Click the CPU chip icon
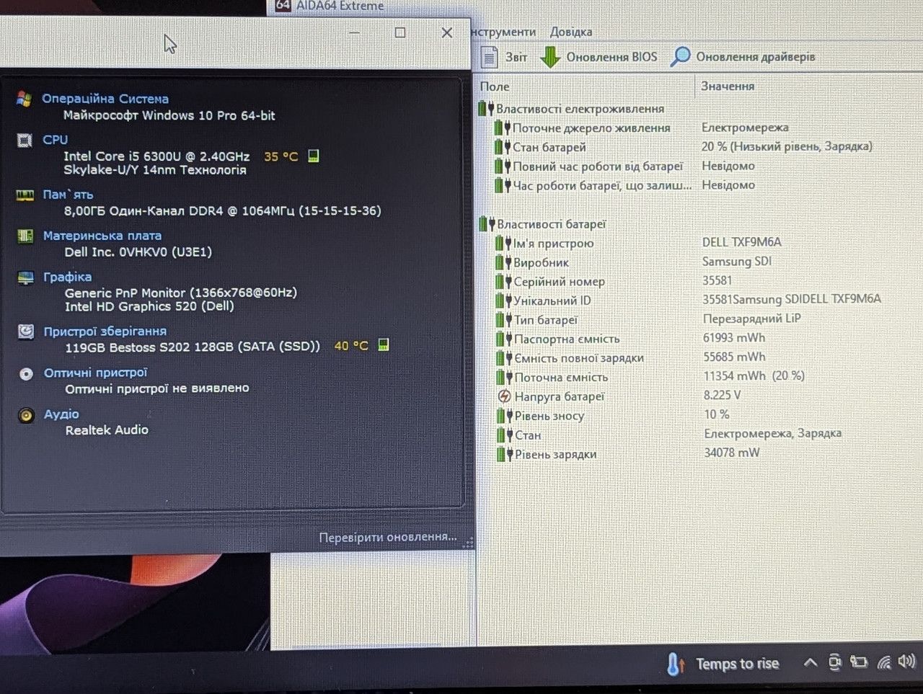This screenshot has width=923, height=694. point(25,140)
